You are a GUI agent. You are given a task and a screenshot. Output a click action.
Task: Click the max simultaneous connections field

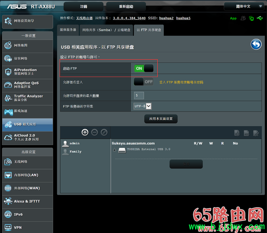click(x=139, y=95)
